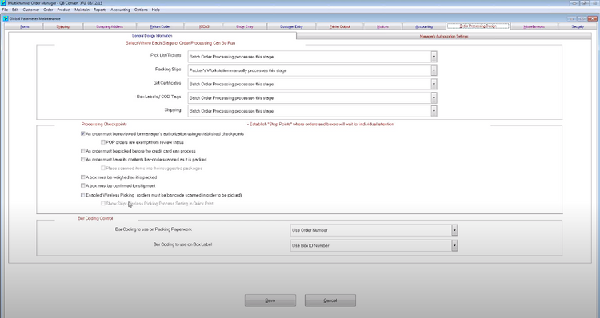
Task: Click the Global Parameter Maintenance window icon
Action: 6,18
